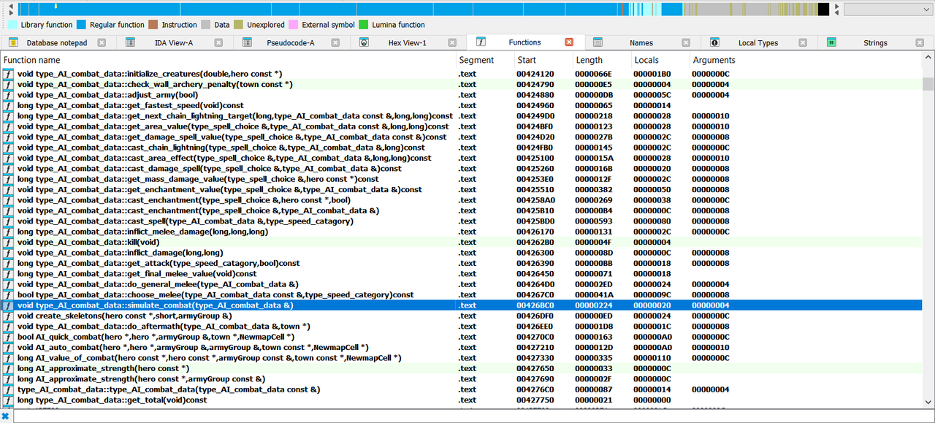The width and height of the screenshot is (935, 423).
Task: Close the Database notepad tab
Action: pos(102,42)
